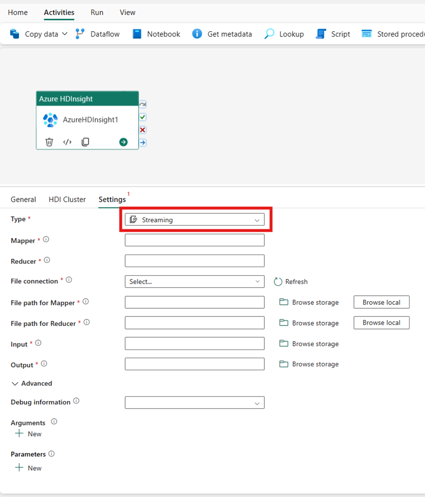
Task: Delete the AzureHDInsight1 activity with trash icon
Action: coord(49,142)
